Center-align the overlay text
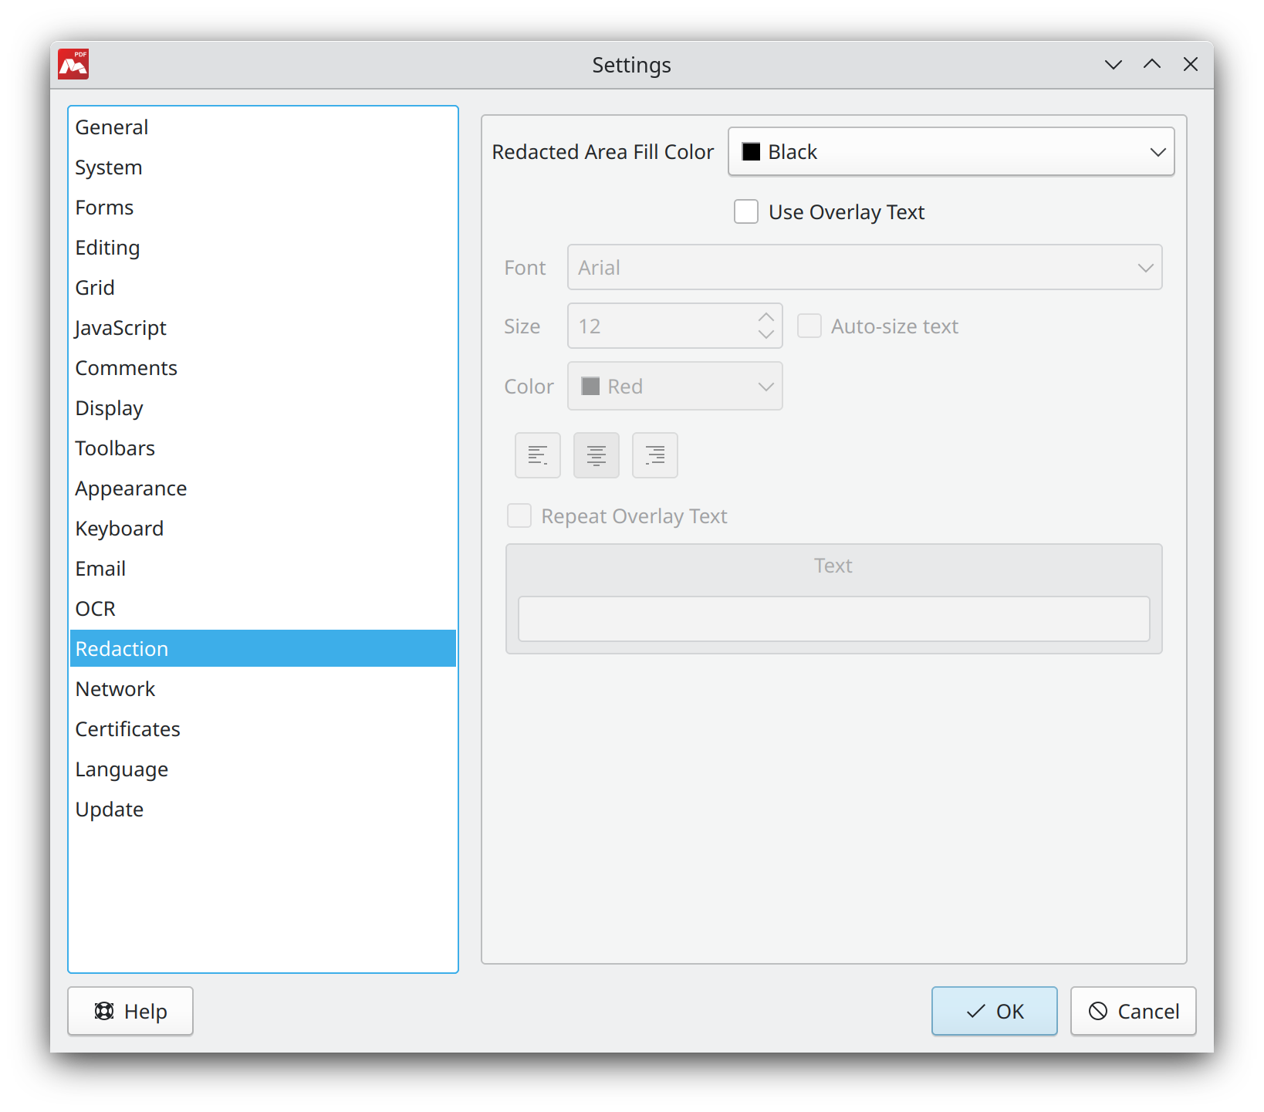The height and width of the screenshot is (1112, 1264). click(x=597, y=455)
